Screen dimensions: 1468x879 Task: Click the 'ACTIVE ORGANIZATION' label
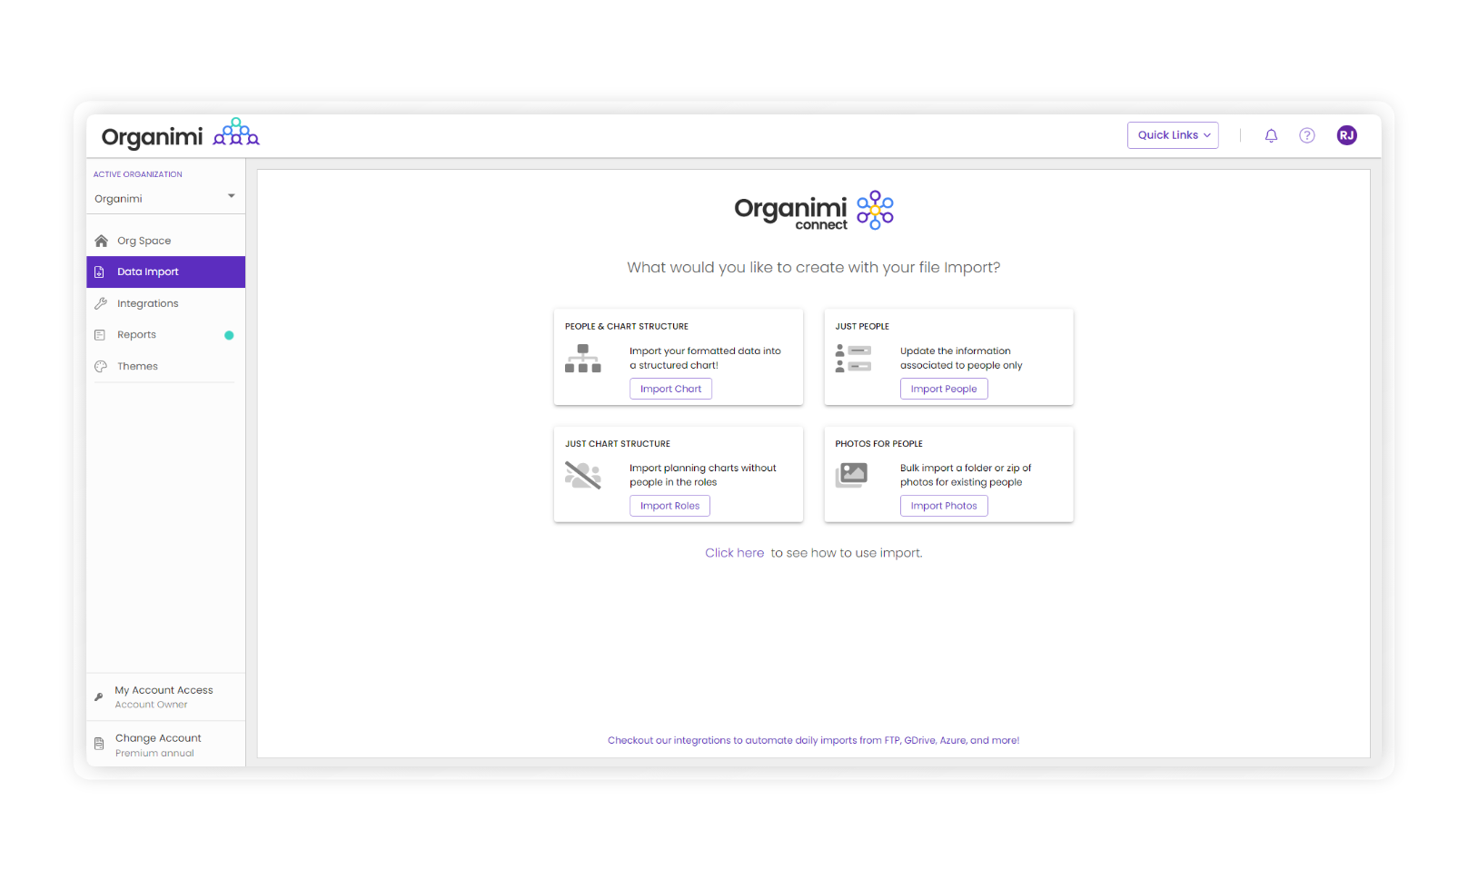[x=138, y=174]
